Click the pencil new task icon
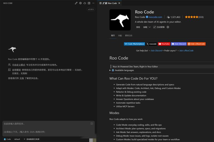214x142 pixels. point(76,3)
